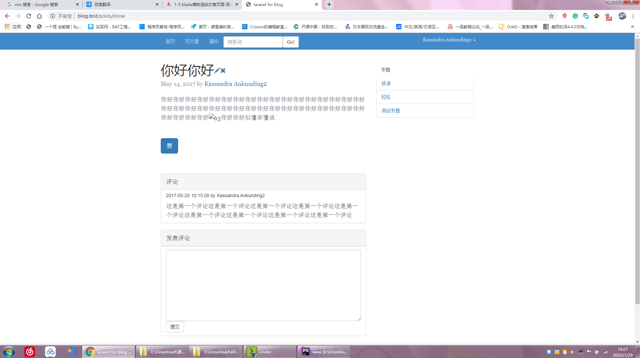Screen dimensions: 640x358
Task: Switch to the 百度翻译 tab
Action: tap(122, 5)
